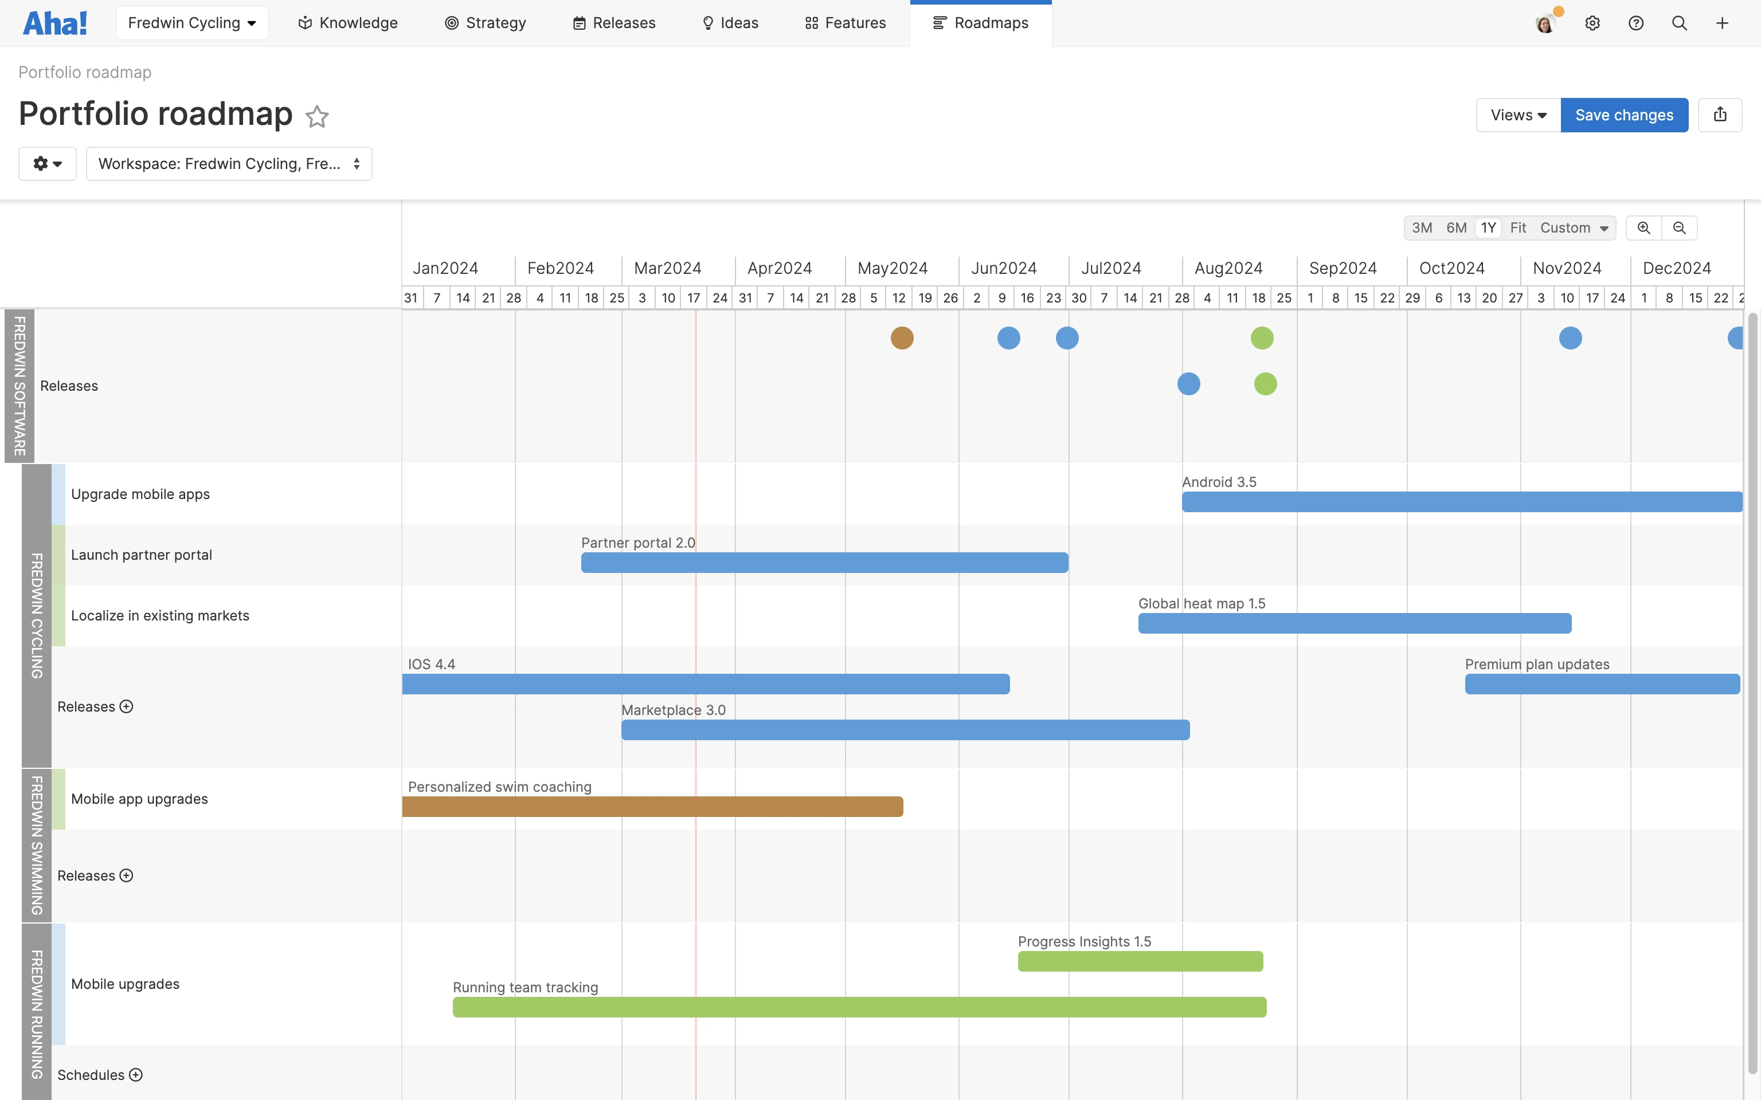
Task: Favorite the Portfolio roadmap with the star
Action: pos(316,116)
